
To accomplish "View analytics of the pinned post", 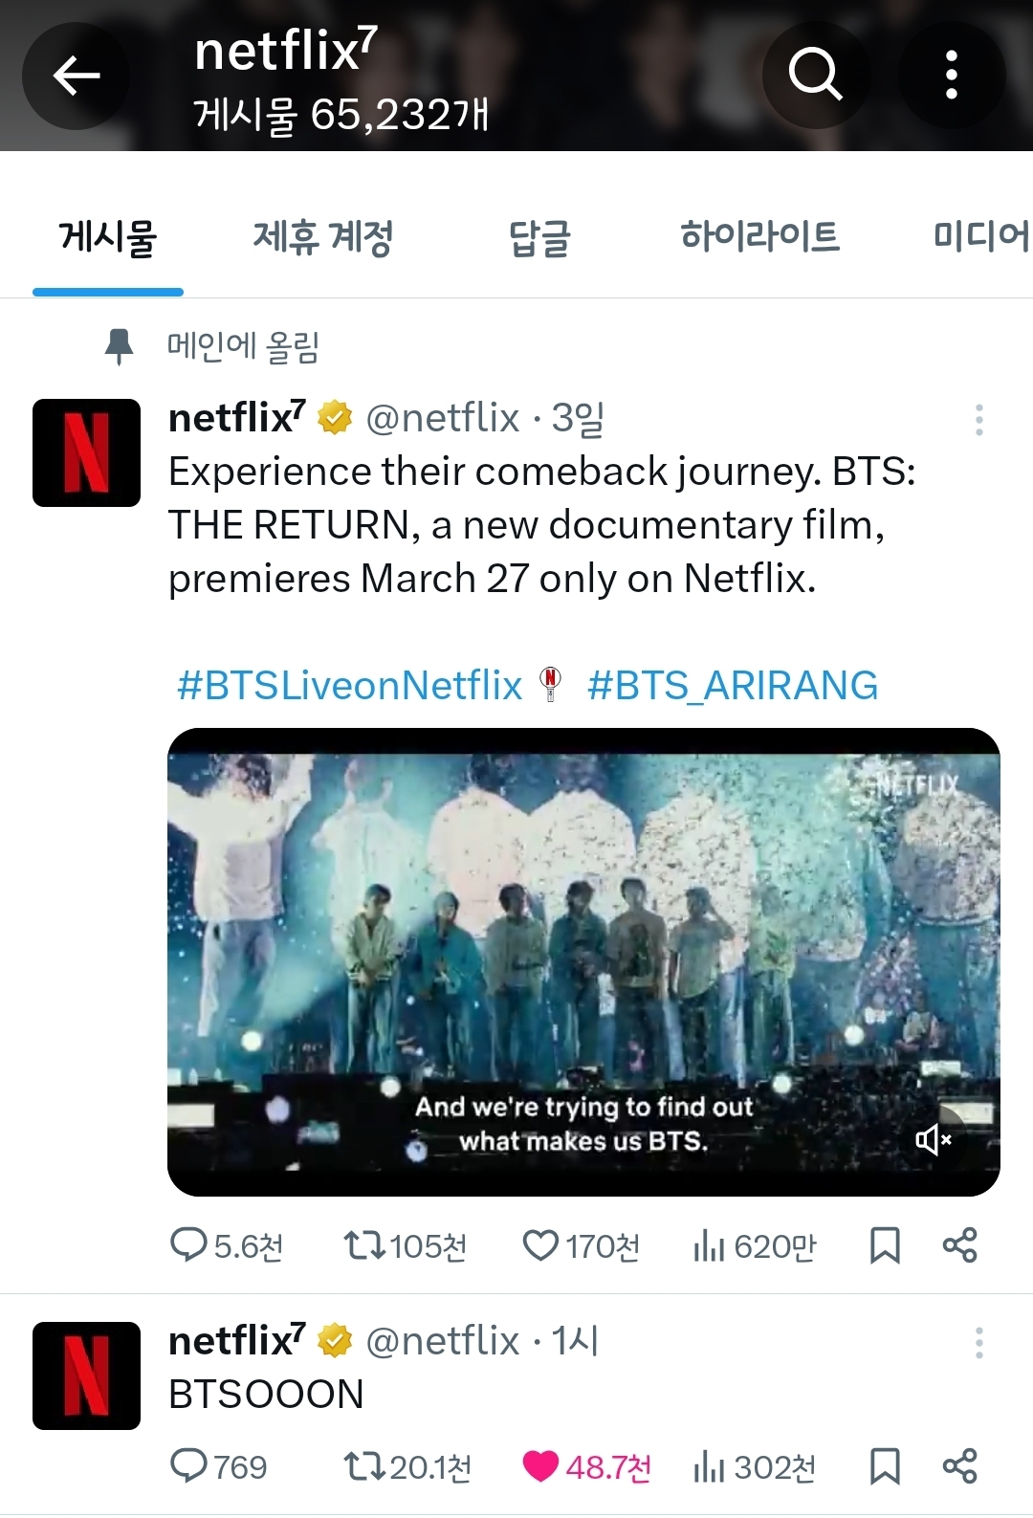I will tap(710, 1245).
